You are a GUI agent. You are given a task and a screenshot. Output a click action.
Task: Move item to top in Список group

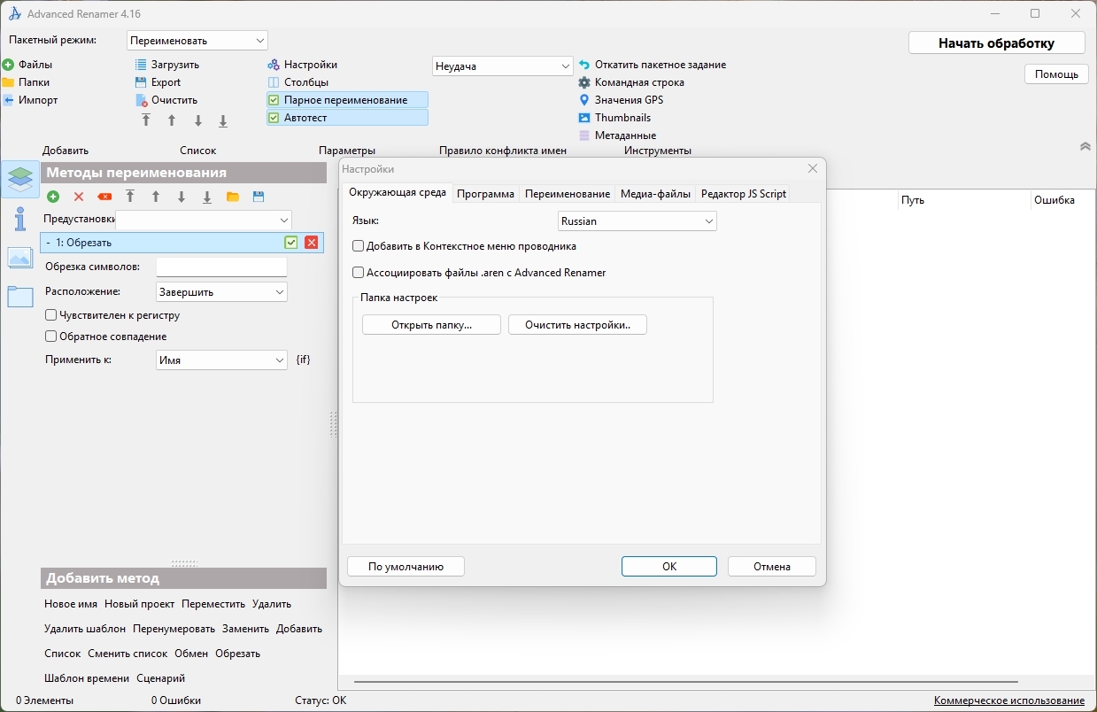pyautogui.click(x=146, y=120)
